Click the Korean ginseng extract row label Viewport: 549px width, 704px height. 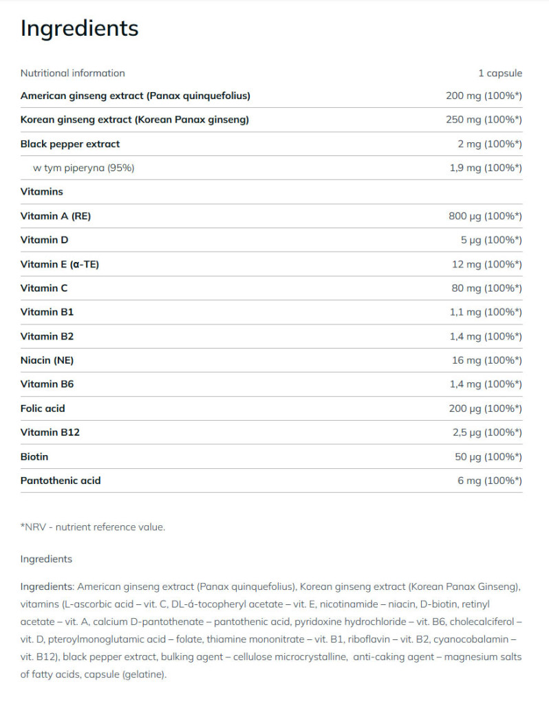(134, 120)
